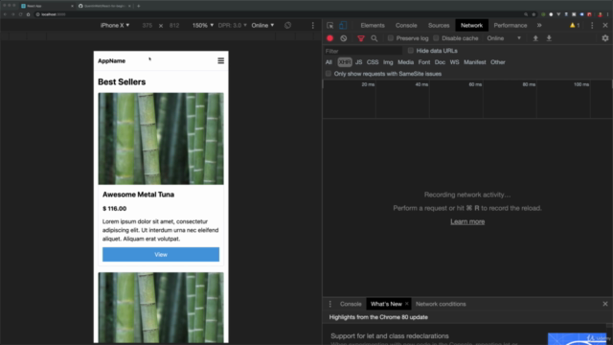Clear the network log icon

343,38
